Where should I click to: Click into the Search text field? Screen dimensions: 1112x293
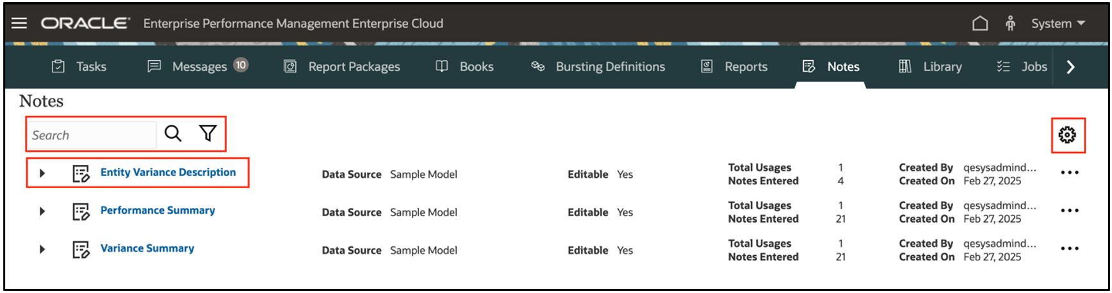pos(92,135)
